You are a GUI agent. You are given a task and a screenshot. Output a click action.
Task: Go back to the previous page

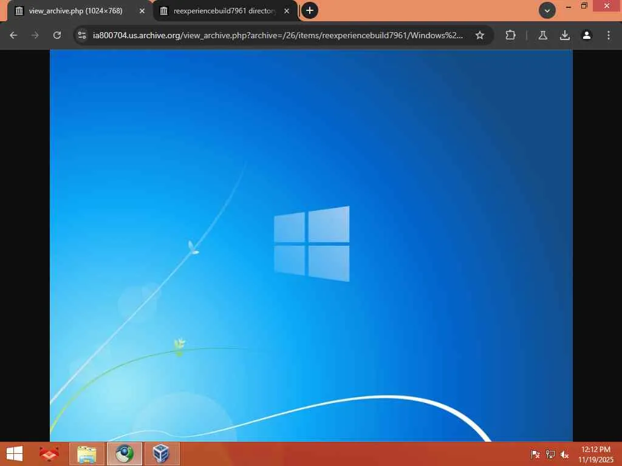pyautogui.click(x=13, y=35)
